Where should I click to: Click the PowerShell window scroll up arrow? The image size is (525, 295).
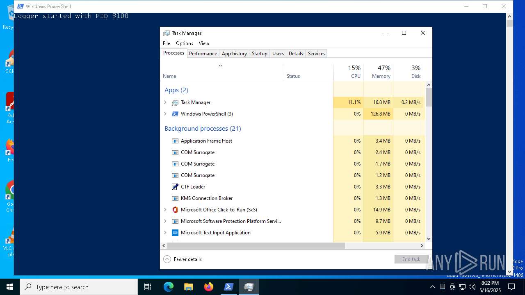pos(509,16)
